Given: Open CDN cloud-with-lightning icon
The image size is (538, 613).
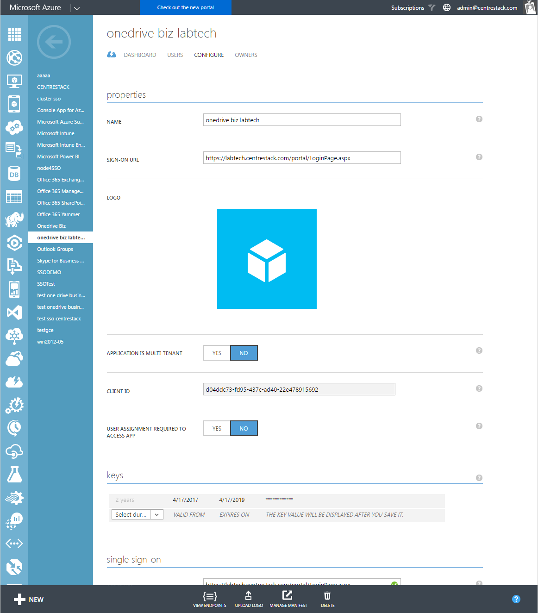Looking at the screenshot, I should pos(14,382).
